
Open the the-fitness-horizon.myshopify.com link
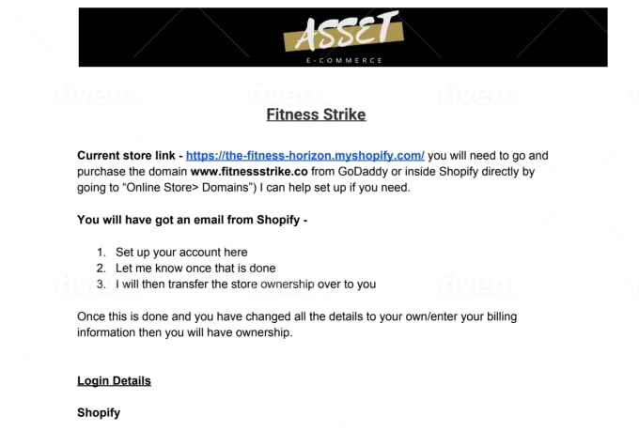click(x=304, y=156)
